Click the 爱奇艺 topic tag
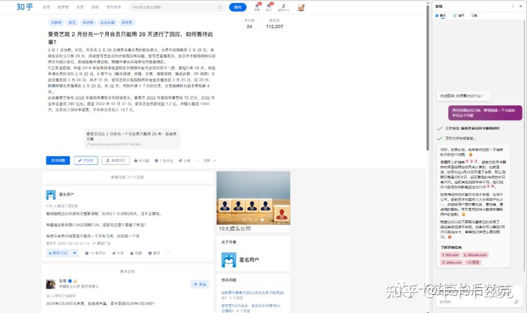The width and height of the screenshot is (527, 313). tap(127, 22)
